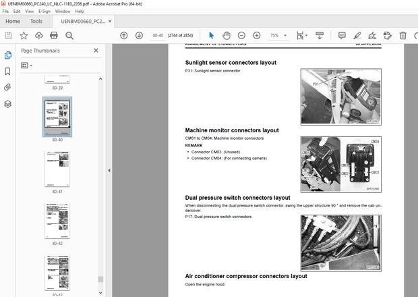Click the Machine monitor connectors photo
418x297 pixels.
coord(341,165)
